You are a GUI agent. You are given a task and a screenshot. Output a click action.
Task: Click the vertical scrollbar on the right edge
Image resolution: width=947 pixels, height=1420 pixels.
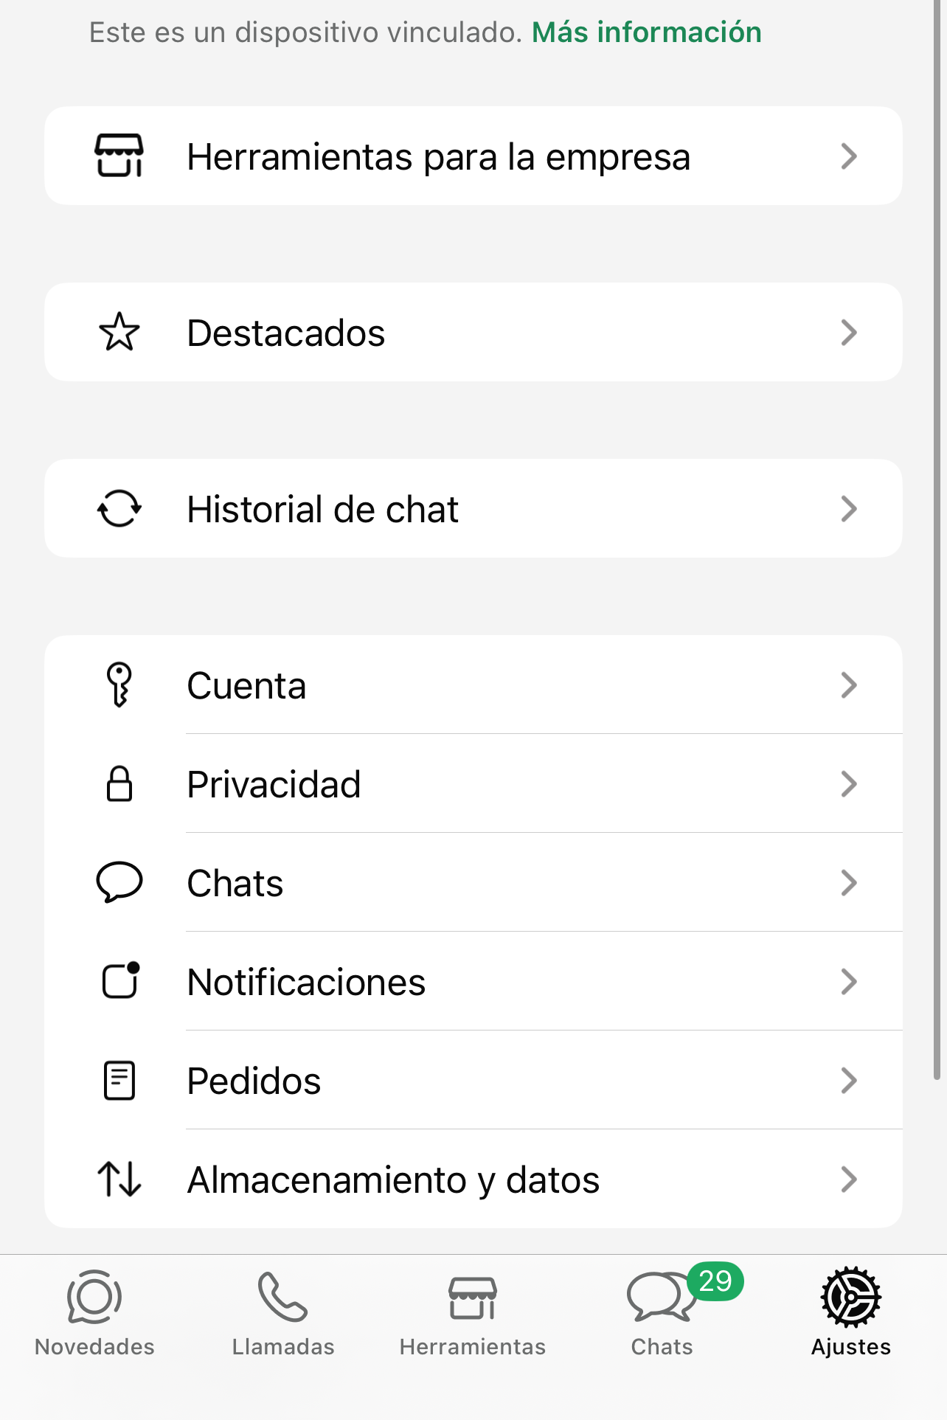[x=937, y=538]
